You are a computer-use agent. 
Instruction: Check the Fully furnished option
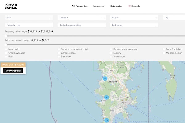164,49
